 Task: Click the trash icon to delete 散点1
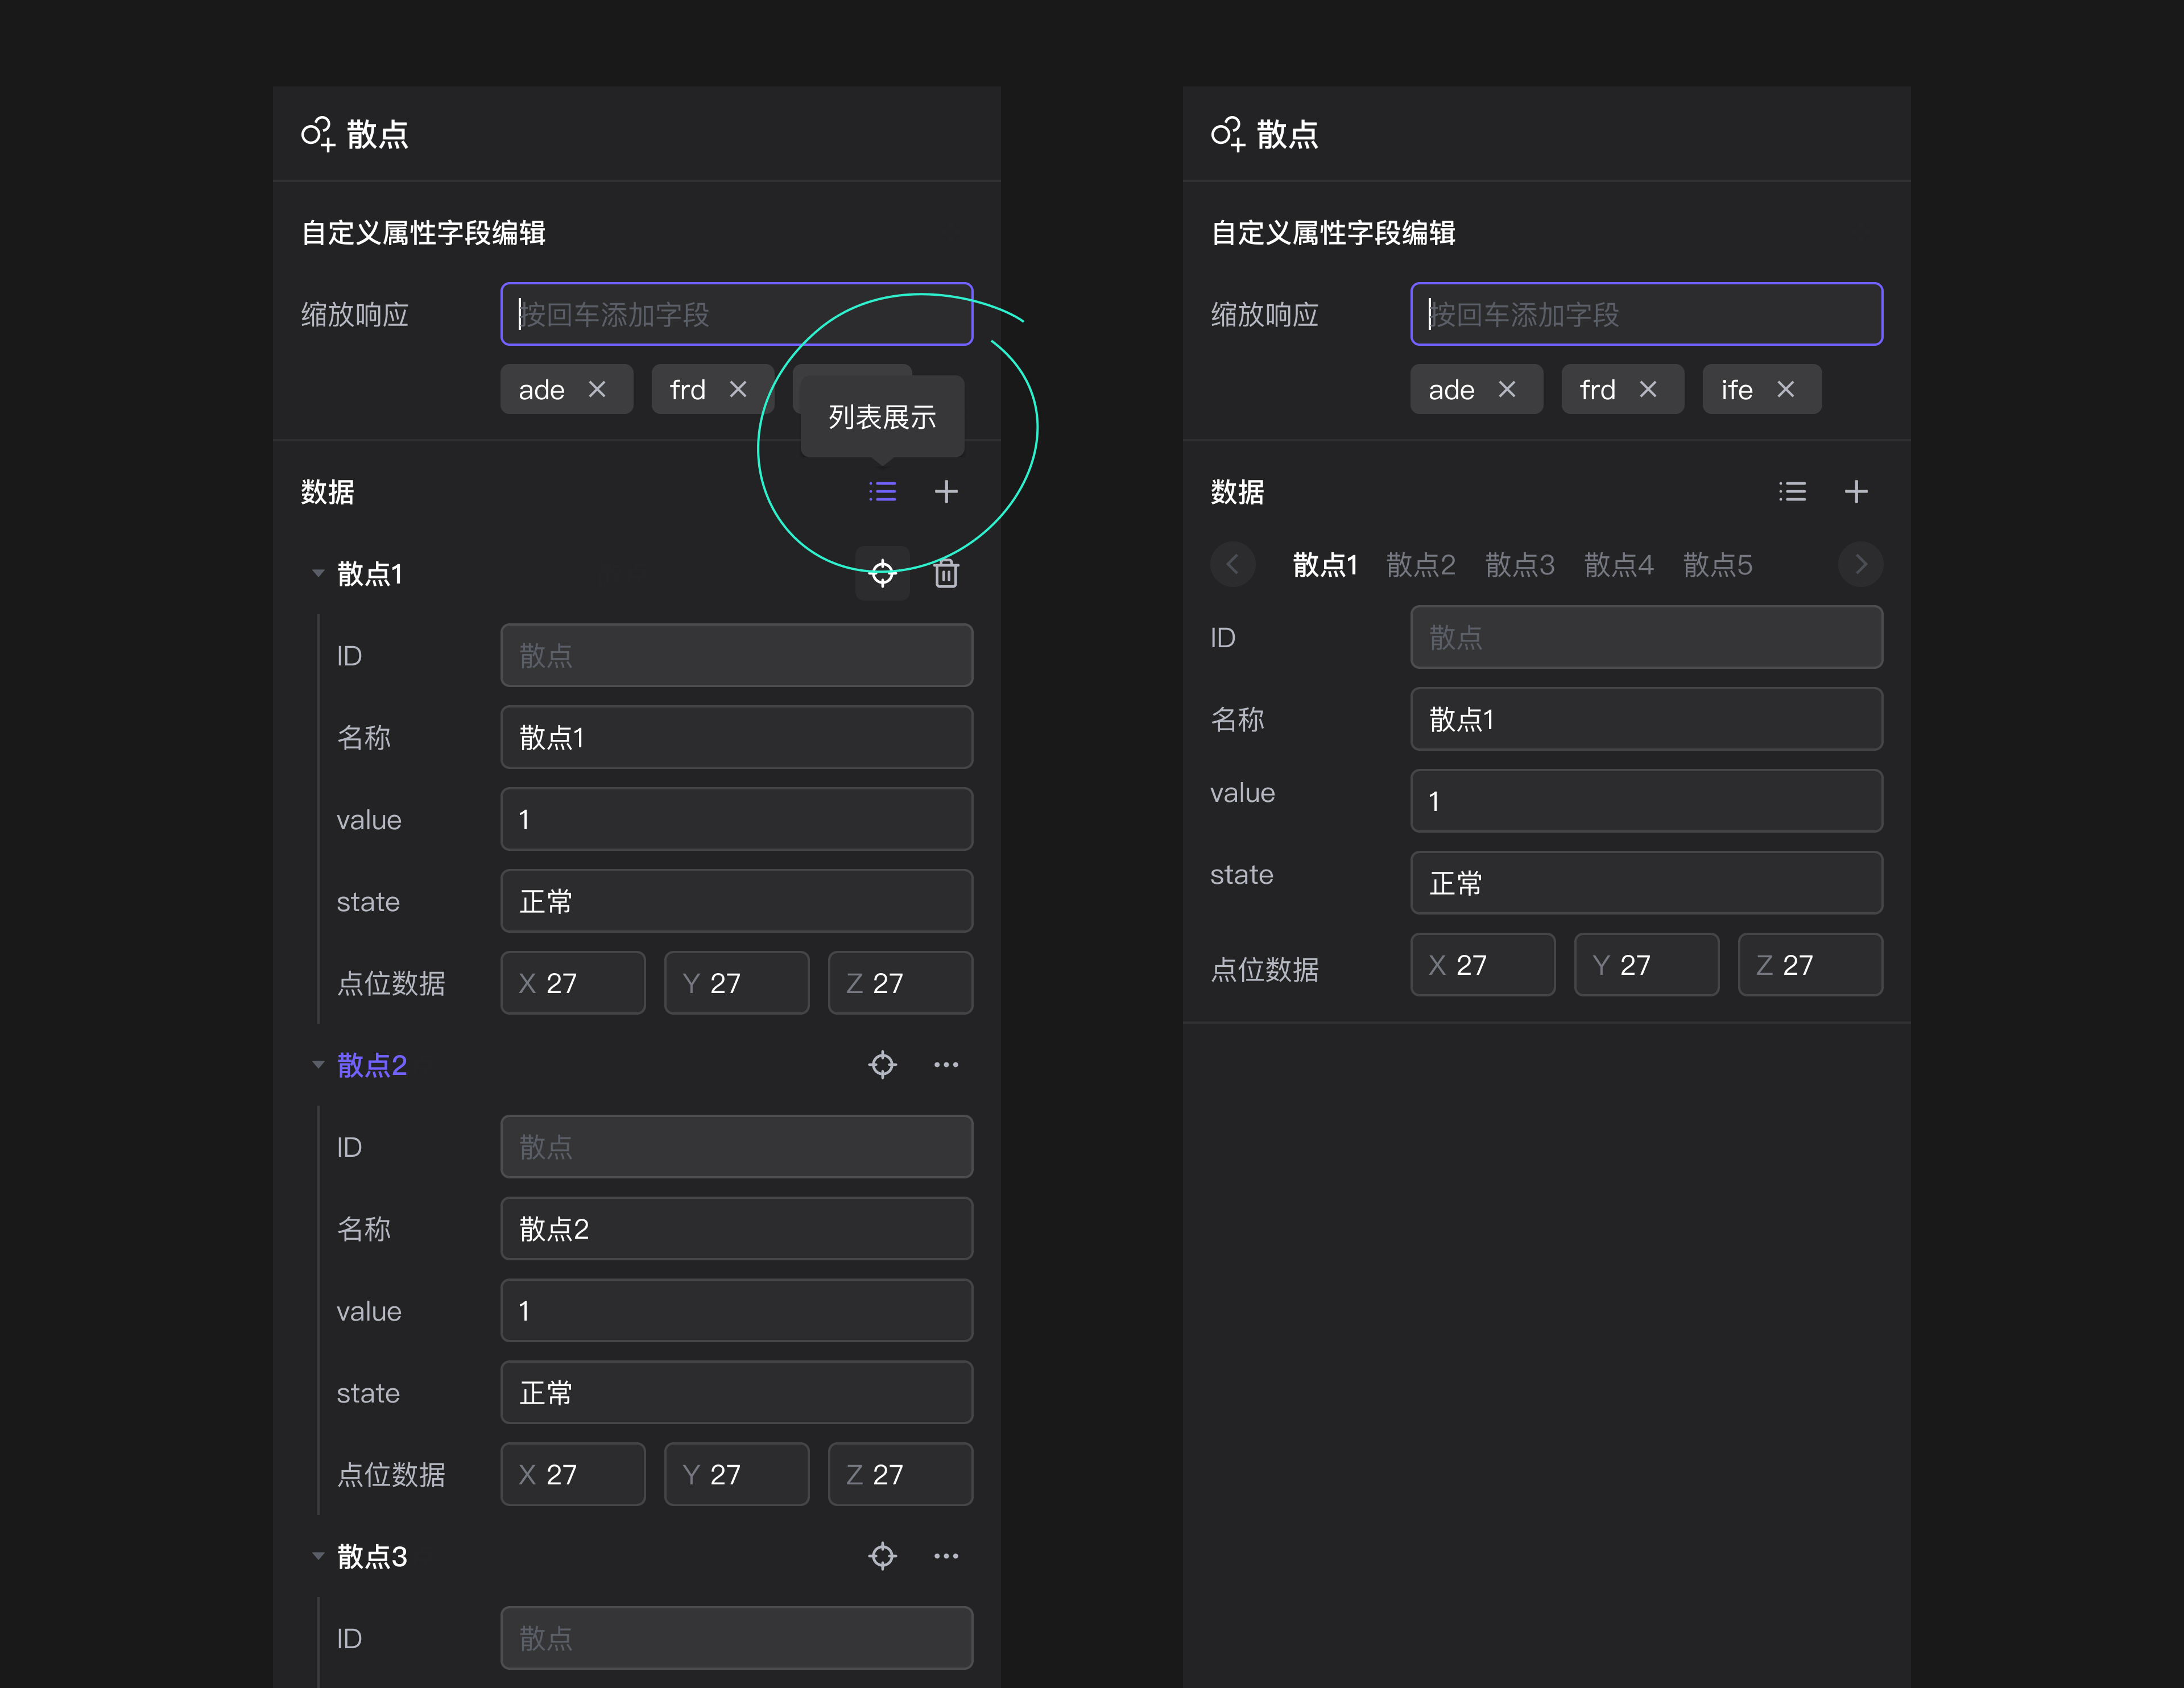click(x=945, y=573)
